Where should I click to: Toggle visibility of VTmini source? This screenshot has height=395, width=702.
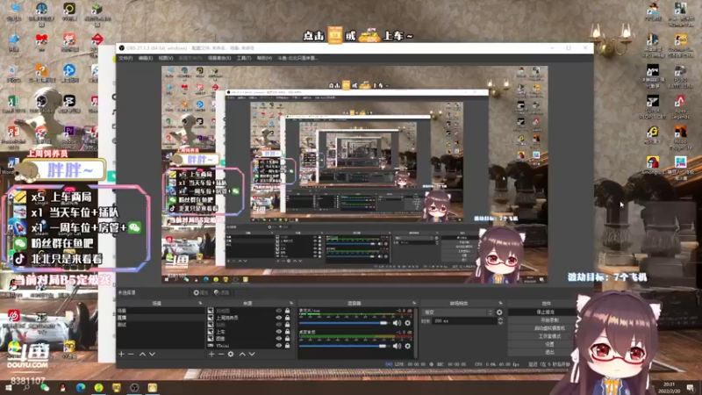(x=279, y=345)
